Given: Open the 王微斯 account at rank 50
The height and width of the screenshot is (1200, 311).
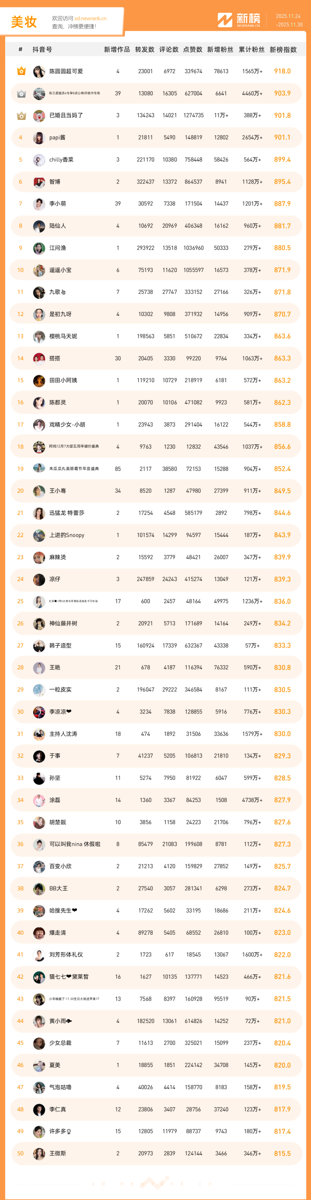Looking at the screenshot, I should pyautogui.click(x=58, y=1154).
